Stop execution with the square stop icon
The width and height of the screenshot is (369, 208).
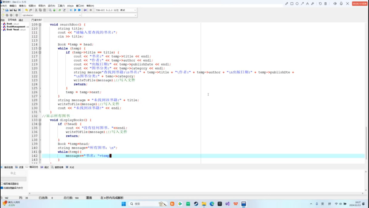pyautogui.click(x=91, y=10)
